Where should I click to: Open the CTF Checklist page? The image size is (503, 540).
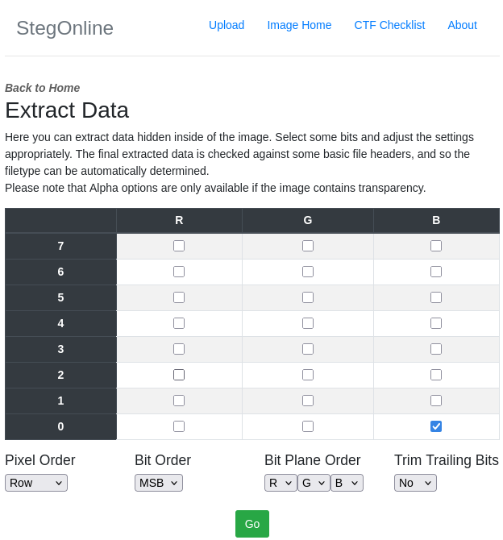tap(389, 25)
